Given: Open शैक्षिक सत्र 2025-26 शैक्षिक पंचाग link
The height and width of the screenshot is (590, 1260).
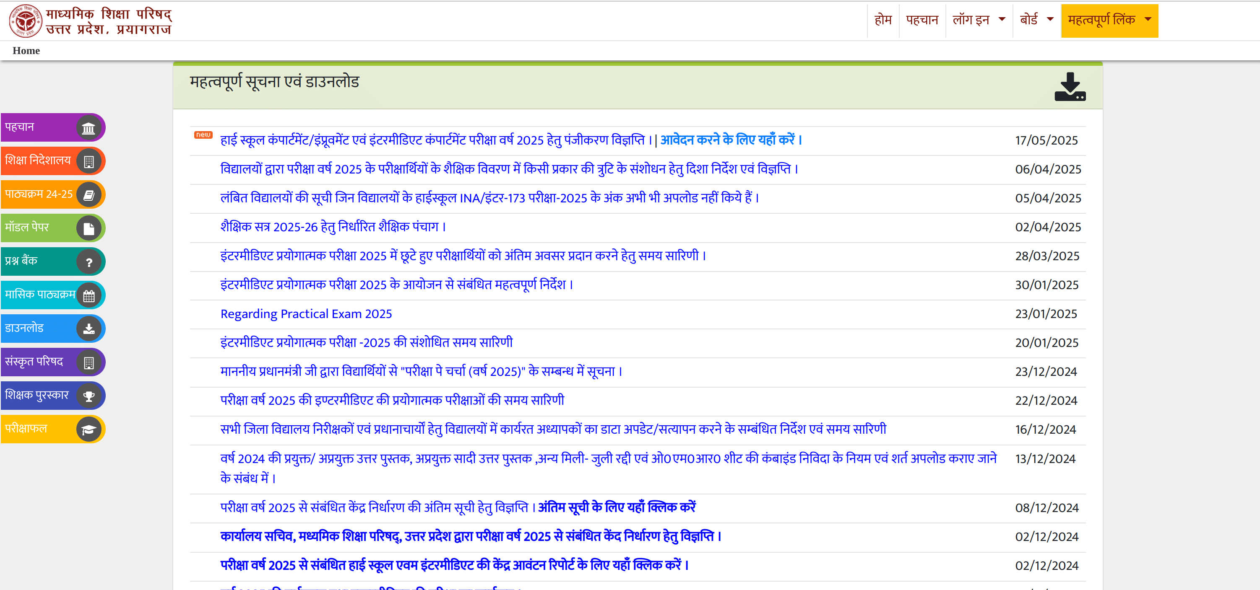Looking at the screenshot, I should click(x=333, y=227).
